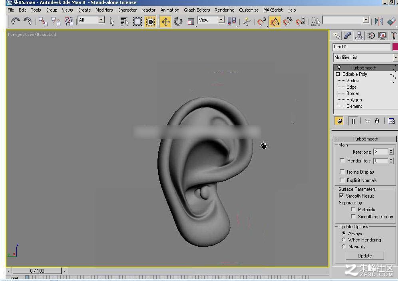Select the Polygon sub-object level

tap(354, 100)
